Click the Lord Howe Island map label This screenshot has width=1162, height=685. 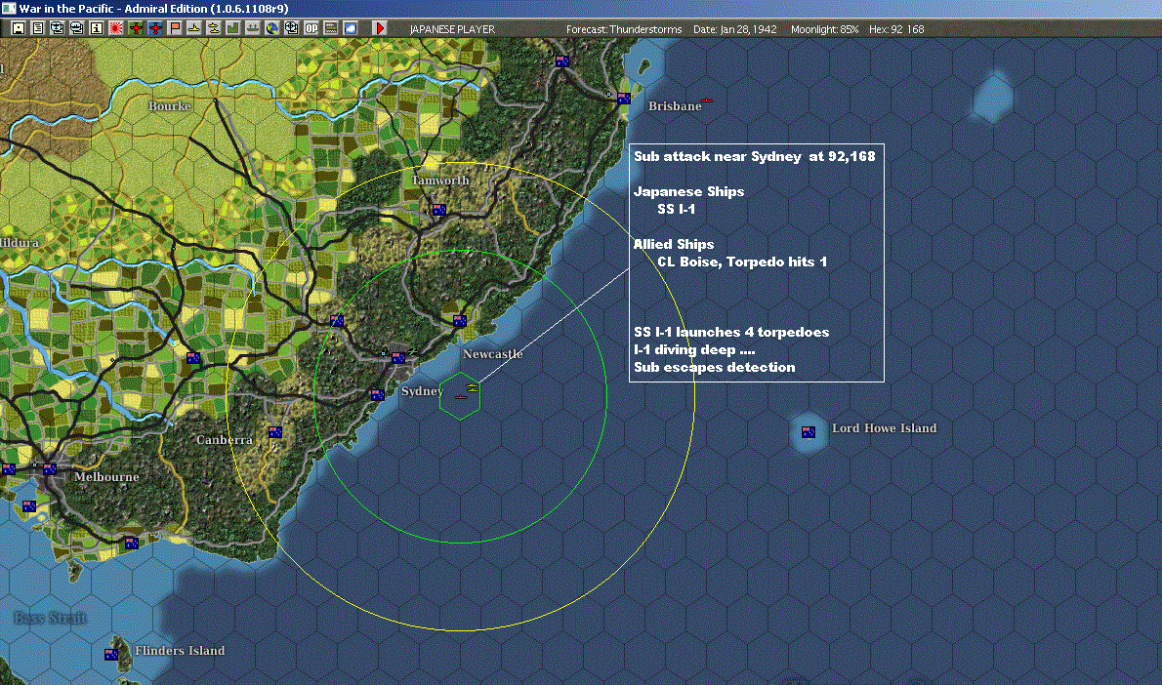[884, 428]
